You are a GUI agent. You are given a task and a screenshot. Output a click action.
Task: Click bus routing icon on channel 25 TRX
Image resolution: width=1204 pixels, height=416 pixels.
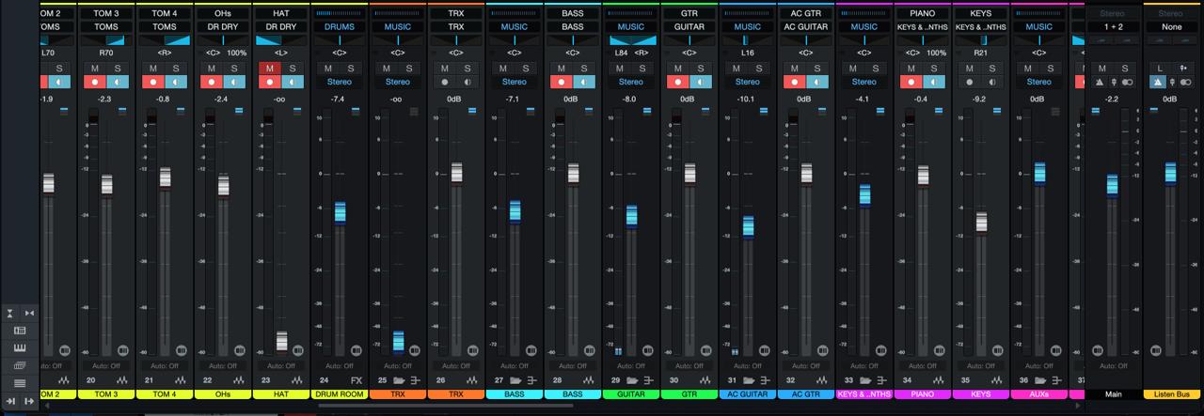[x=414, y=380]
